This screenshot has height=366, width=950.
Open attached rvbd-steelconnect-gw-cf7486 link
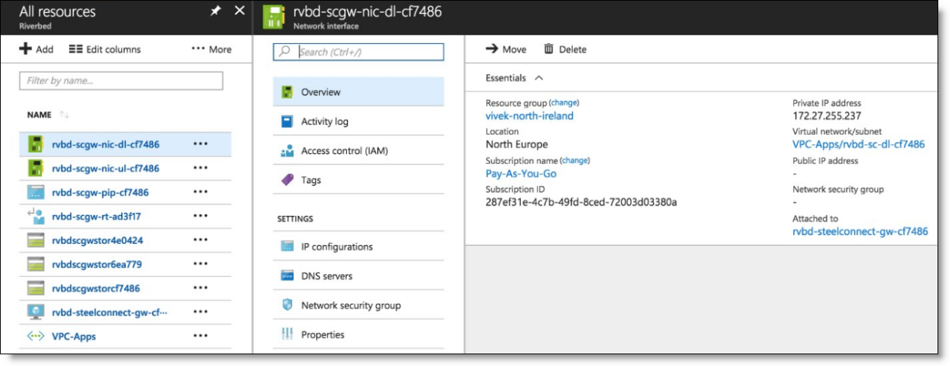click(860, 231)
